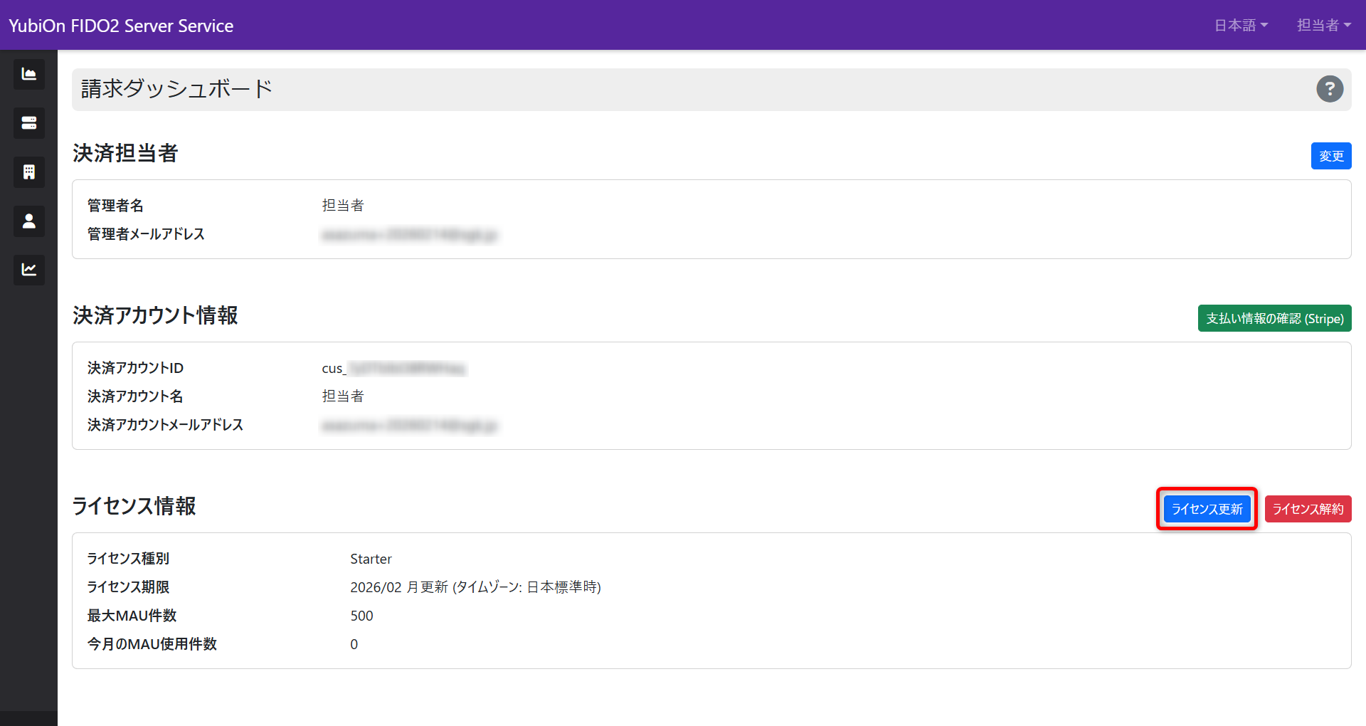Select the line chart statistics icon in sidebar
1366x726 pixels.
click(28, 270)
